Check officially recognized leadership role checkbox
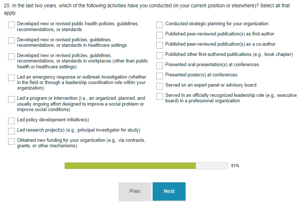306x205 pixels. [160, 96]
